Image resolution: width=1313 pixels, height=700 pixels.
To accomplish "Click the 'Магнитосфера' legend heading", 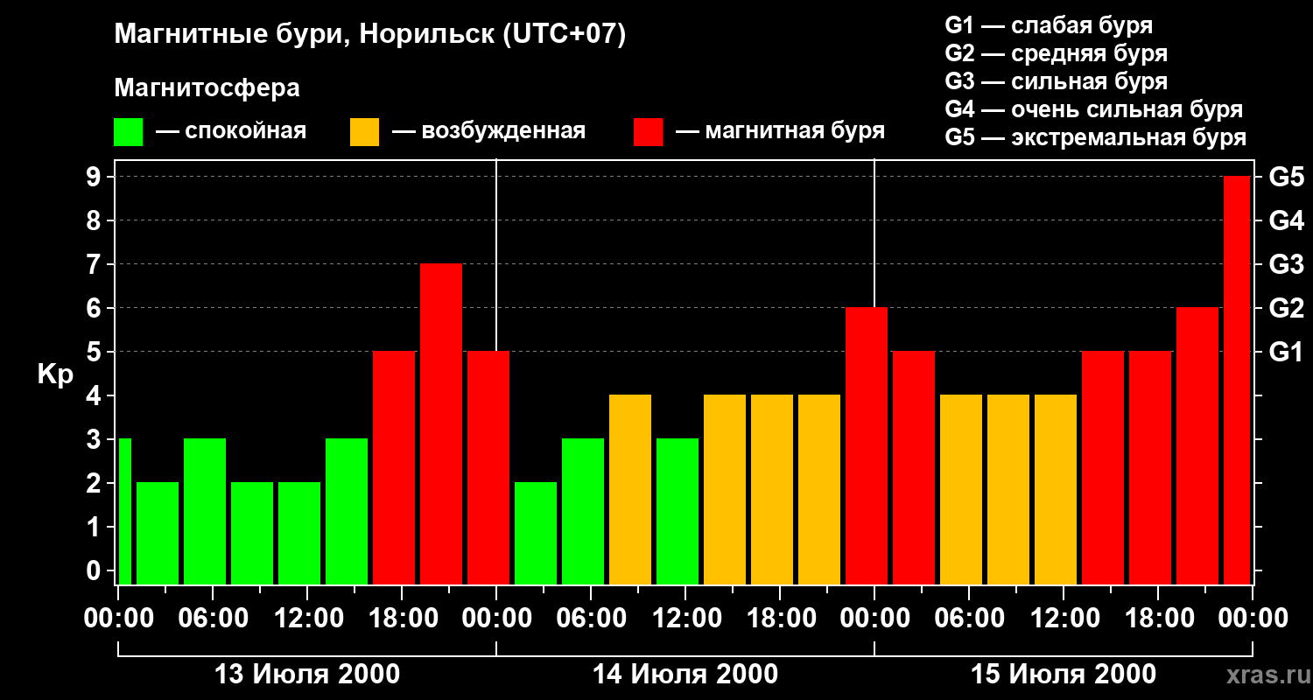I will coord(207,88).
